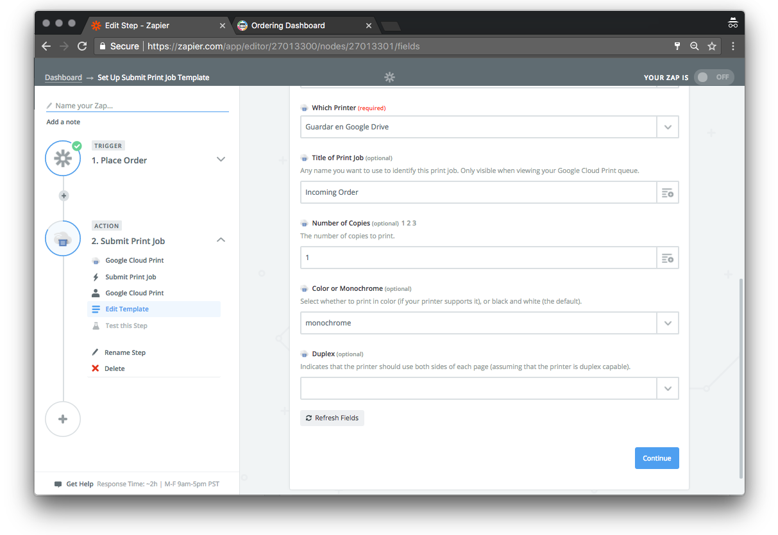Click the pencil Rename Step icon

(x=96, y=352)
